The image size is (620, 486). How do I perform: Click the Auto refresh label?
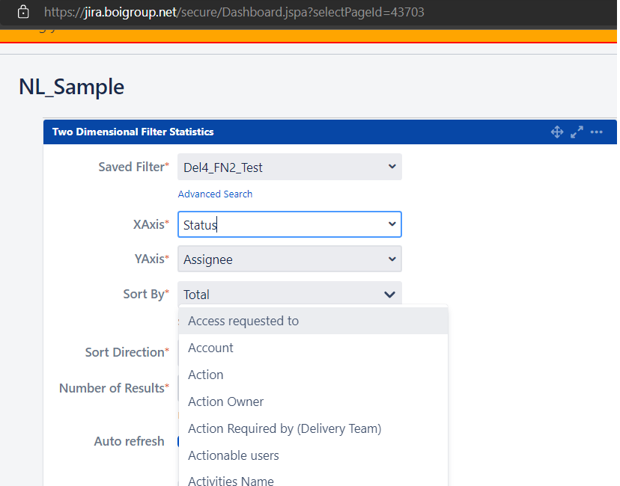pyautogui.click(x=129, y=441)
